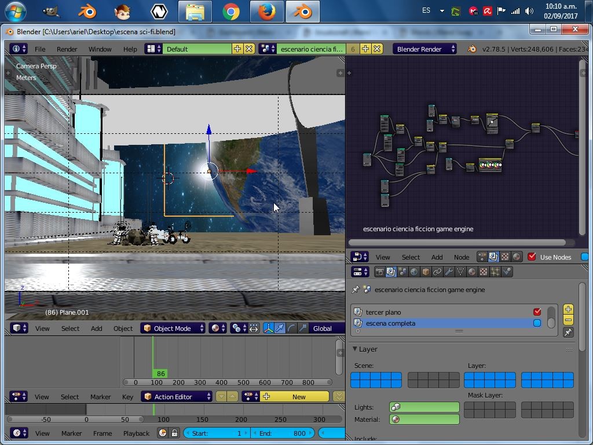Toggle the lock icon in Timeline header
593x445 pixels.
[174, 433]
